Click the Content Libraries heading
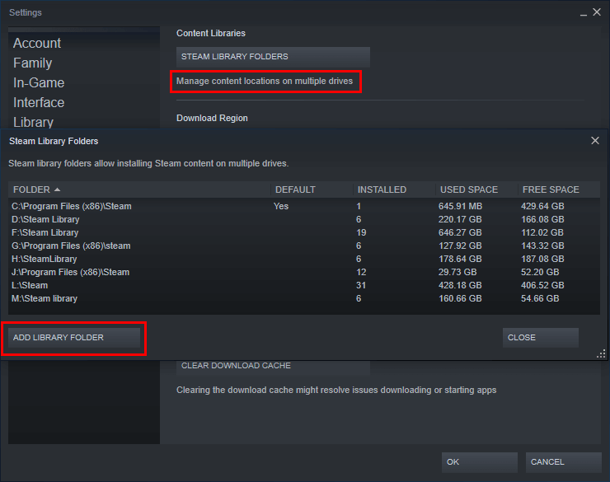Screen dimensions: 610x482 [211, 34]
